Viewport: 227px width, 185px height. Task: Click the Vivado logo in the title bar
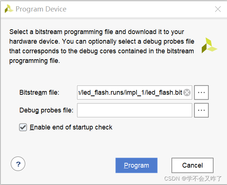tap(9, 9)
